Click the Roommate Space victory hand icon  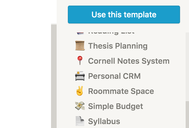point(80,91)
